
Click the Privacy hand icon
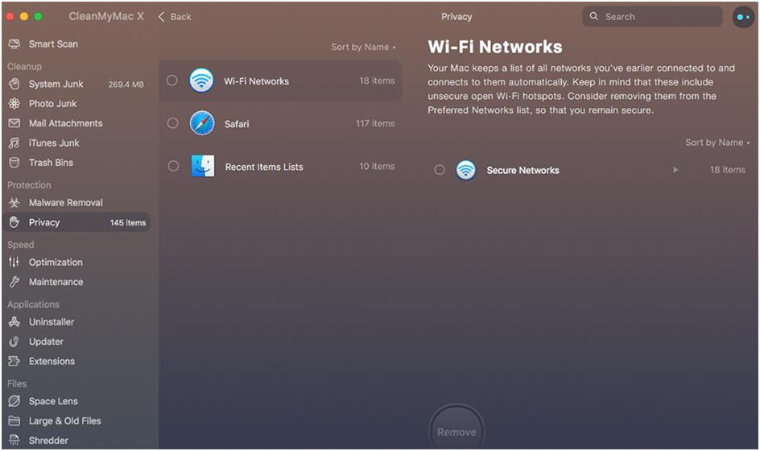click(x=14, y=222)
